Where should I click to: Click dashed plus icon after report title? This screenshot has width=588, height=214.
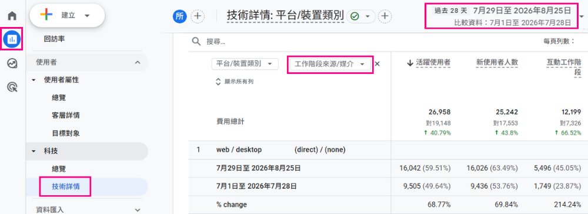[385, 16]
